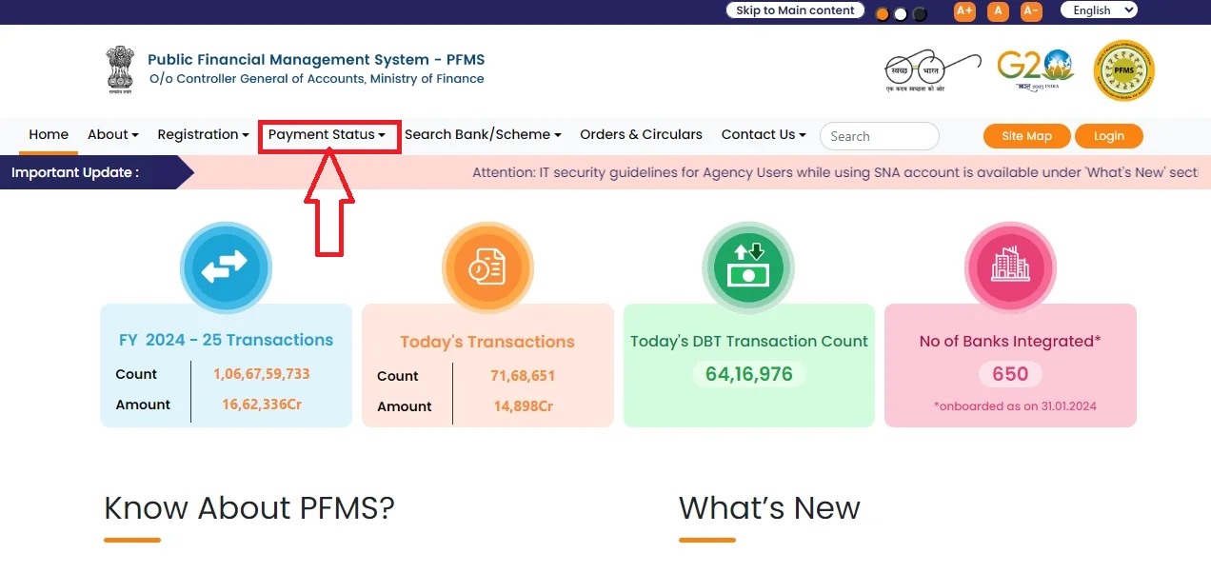This screenshot has height=573, width=1211.
Task: Click the round PFMS seal logo
Action: click(1123, 71)
